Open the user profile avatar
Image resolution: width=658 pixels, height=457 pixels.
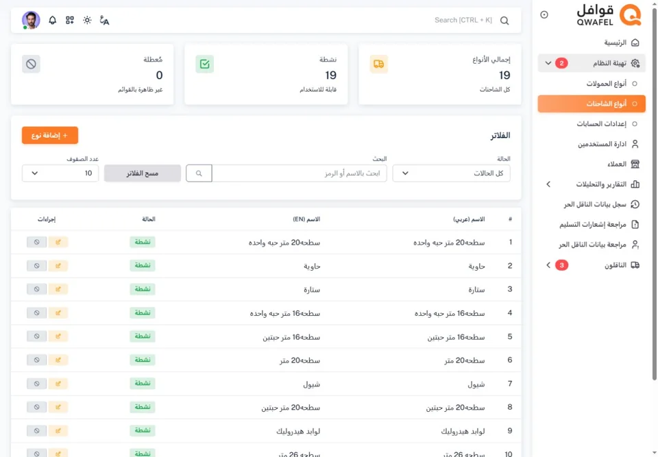click(x=31, y=20)
